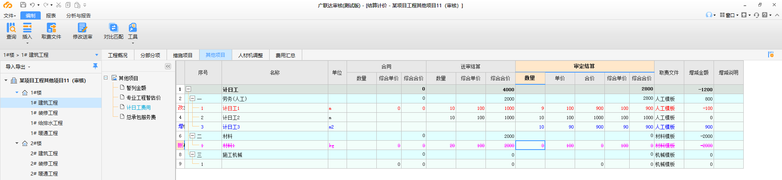Click the undo arrow icon
Screen dimensions: 782x180
[x=32, y=5]
